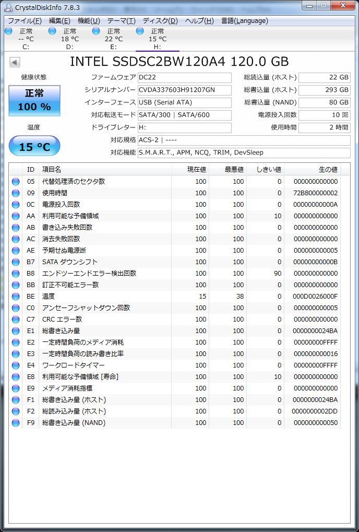
Task: Click 総読込量 (ホスト) value 22 GB
Action: click(x=325, y=77)
